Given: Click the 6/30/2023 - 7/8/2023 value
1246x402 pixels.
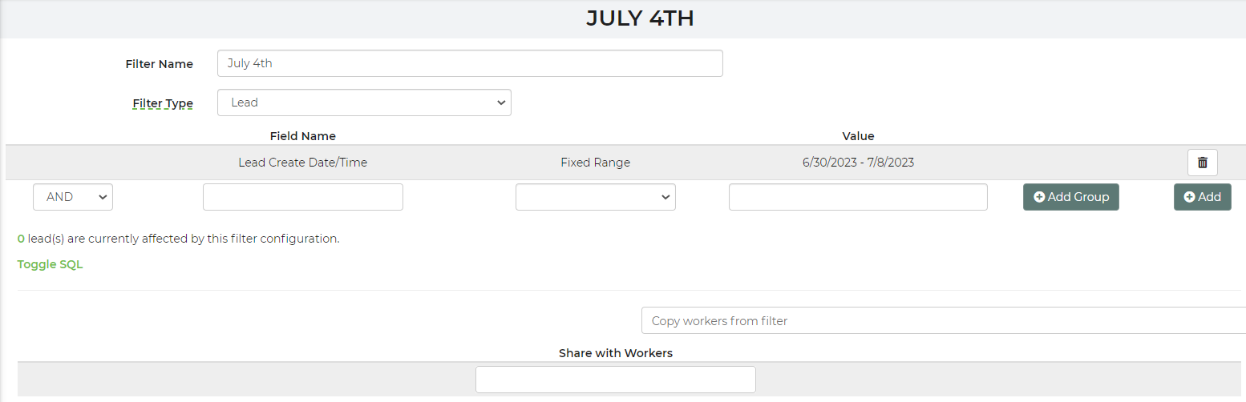Looking at the screenshot, I should 858,163.
